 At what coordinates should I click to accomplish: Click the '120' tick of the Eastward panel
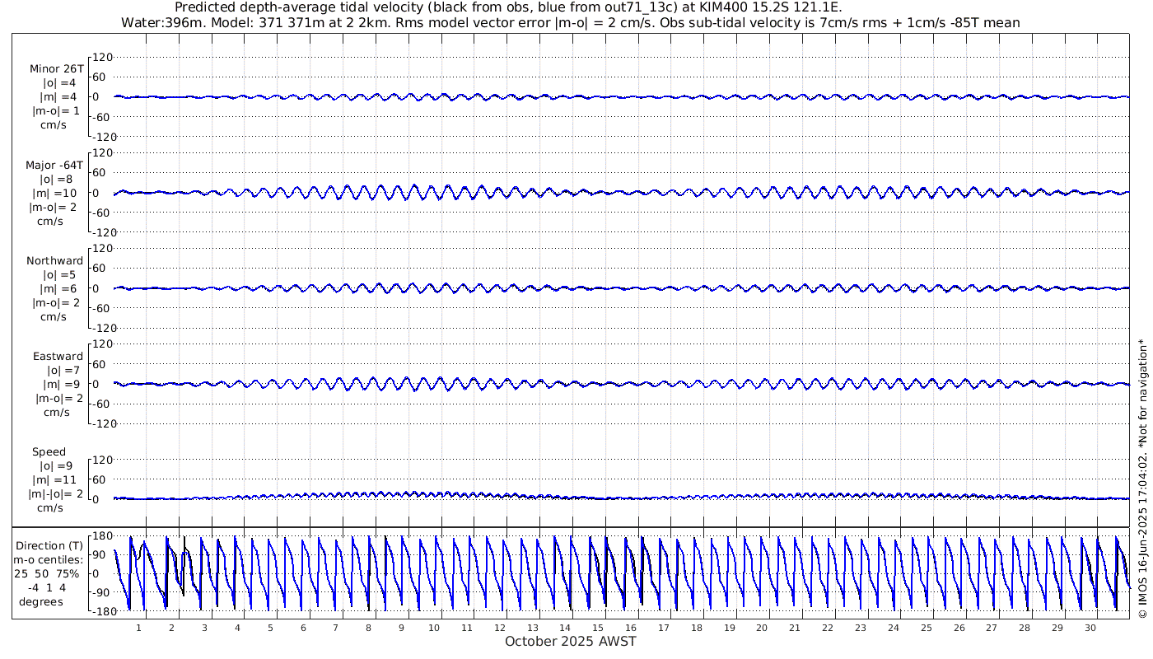(101, 344)
